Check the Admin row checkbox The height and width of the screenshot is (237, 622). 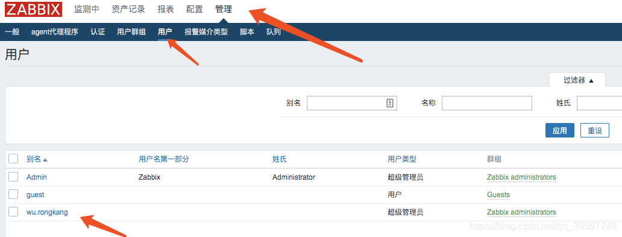tap(13, 177)
